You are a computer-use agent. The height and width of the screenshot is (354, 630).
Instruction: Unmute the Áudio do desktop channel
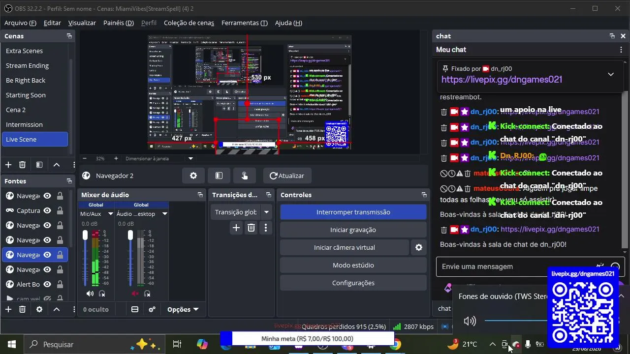pyautogui.click(x=135, y=294)
